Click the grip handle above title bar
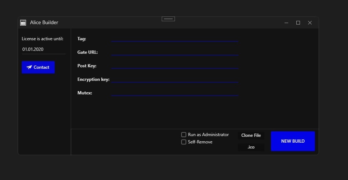Screen dimensions: 348x180 (x=168, y=19)
